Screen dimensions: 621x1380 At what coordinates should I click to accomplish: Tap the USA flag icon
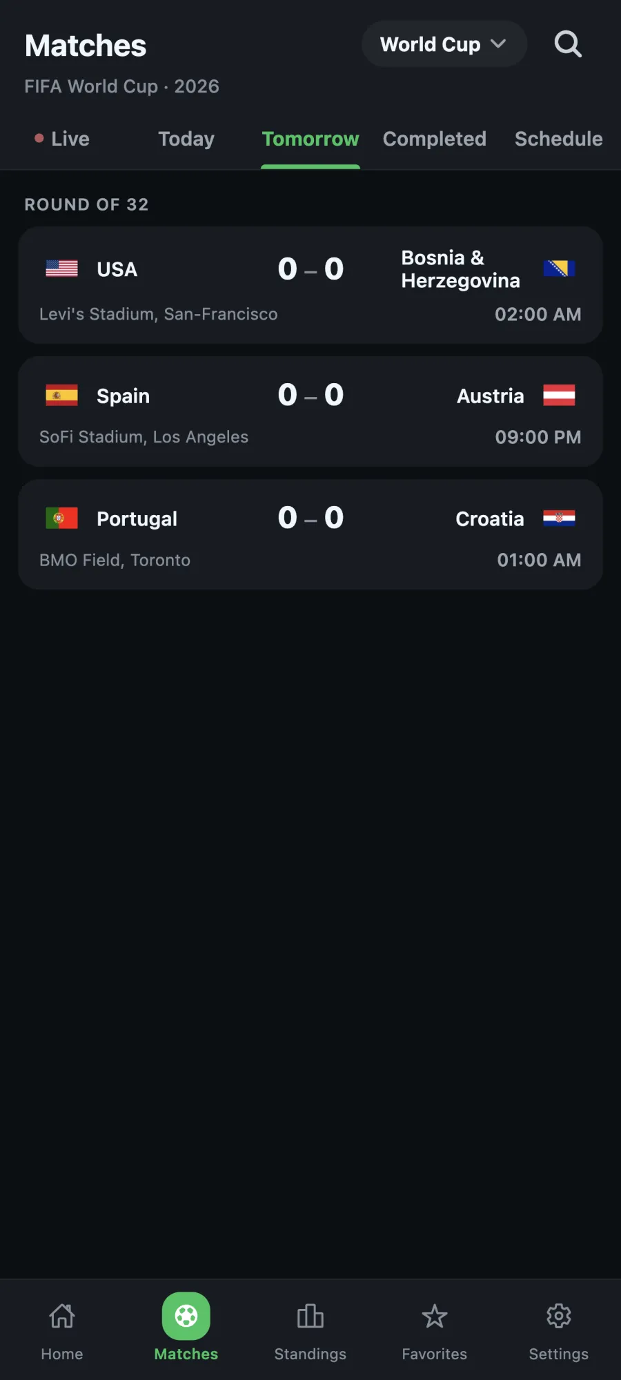62,269
